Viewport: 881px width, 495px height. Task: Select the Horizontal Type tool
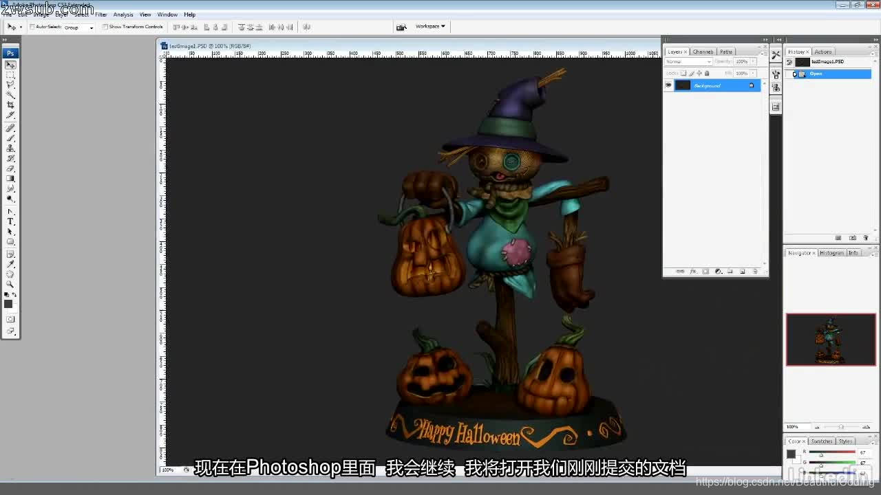(10, 221)
